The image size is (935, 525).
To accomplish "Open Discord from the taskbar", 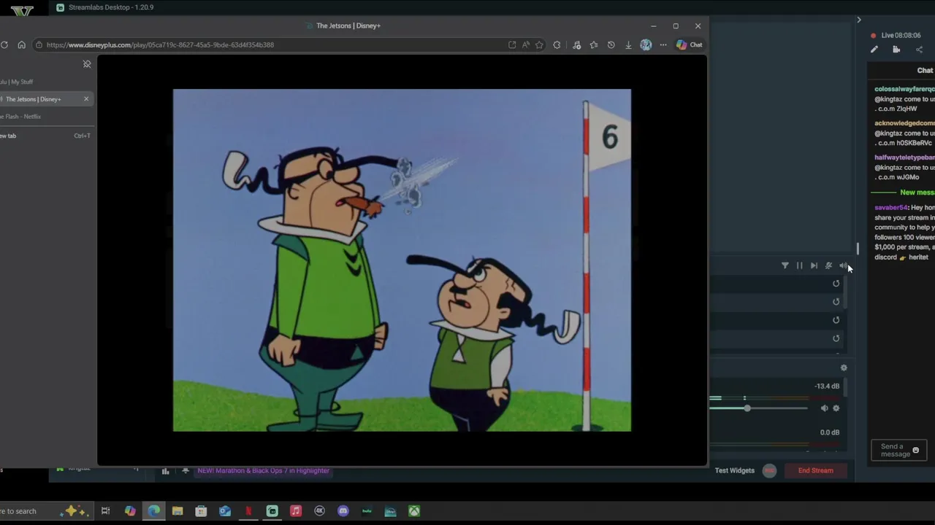I will [x=343, y=511].
